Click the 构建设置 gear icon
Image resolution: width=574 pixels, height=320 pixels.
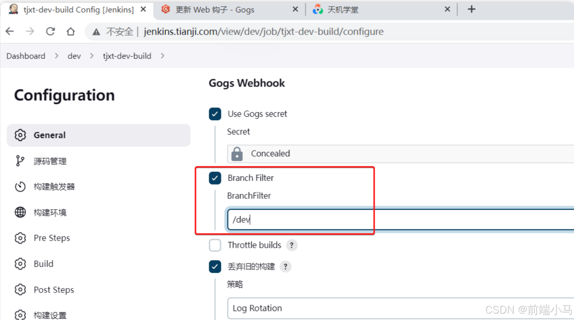[20, 315]
